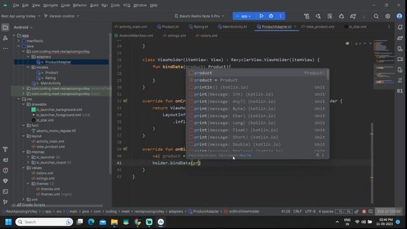Open device selector Xiaomi Redmi Note 5 Pro

(199, 16)
